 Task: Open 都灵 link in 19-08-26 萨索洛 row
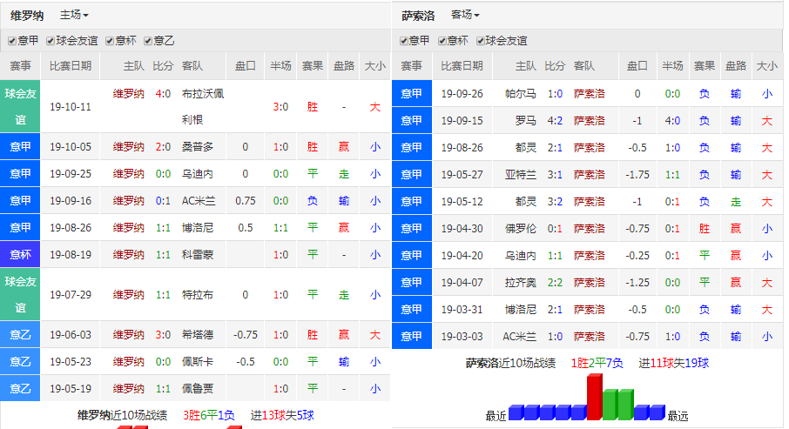point(526,148)
